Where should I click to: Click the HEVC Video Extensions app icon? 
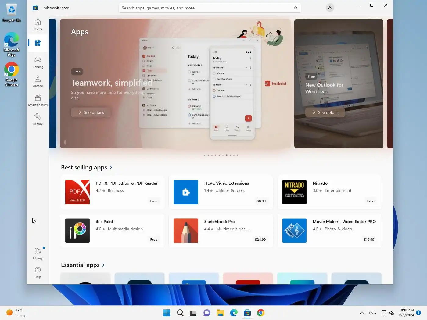click(x=186, y=192)
